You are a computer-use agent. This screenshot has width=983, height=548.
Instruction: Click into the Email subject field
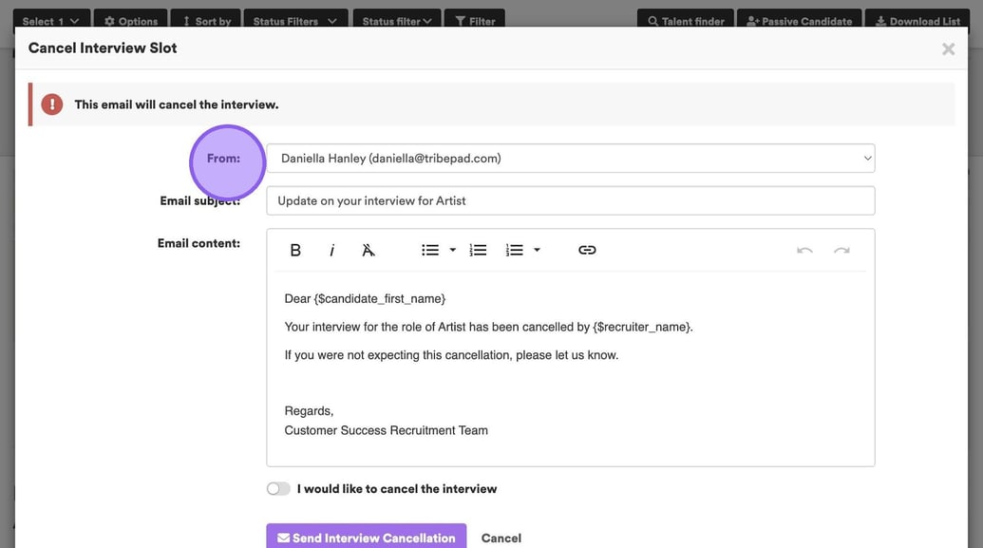(x=570, y=200)
